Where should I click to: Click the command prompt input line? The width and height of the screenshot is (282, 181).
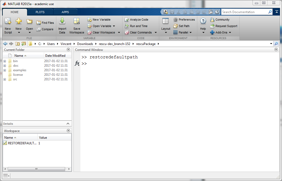180,63
